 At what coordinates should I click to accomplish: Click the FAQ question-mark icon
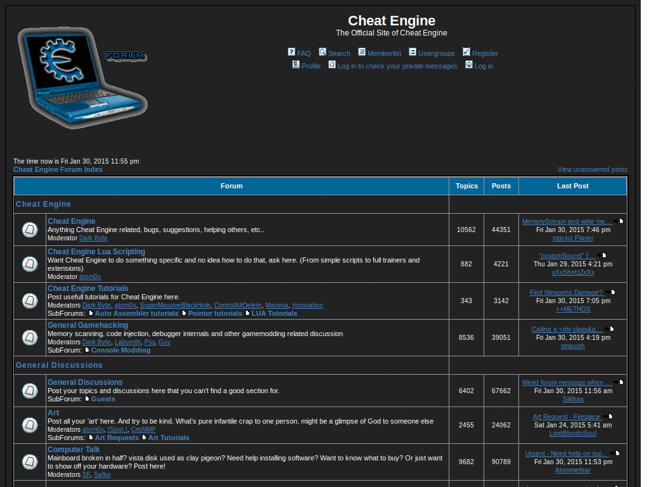click(291, 53)
